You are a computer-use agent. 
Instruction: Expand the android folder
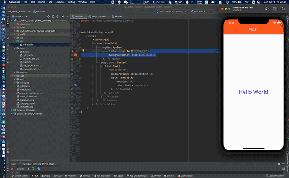(15, 31)
